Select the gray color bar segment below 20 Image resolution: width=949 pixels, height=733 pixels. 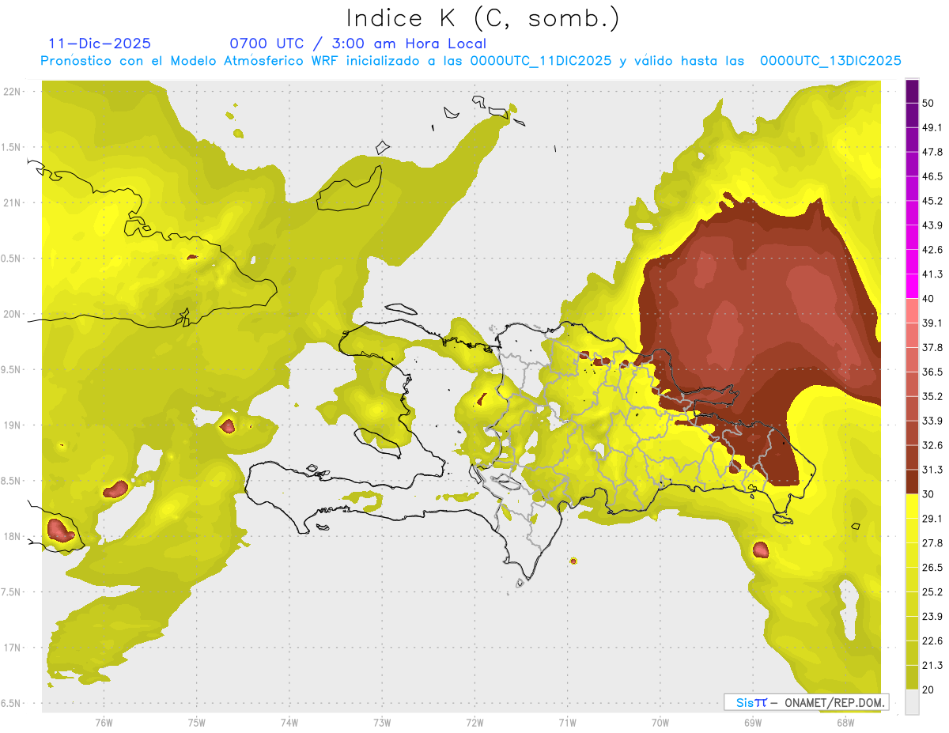point(912,702)
